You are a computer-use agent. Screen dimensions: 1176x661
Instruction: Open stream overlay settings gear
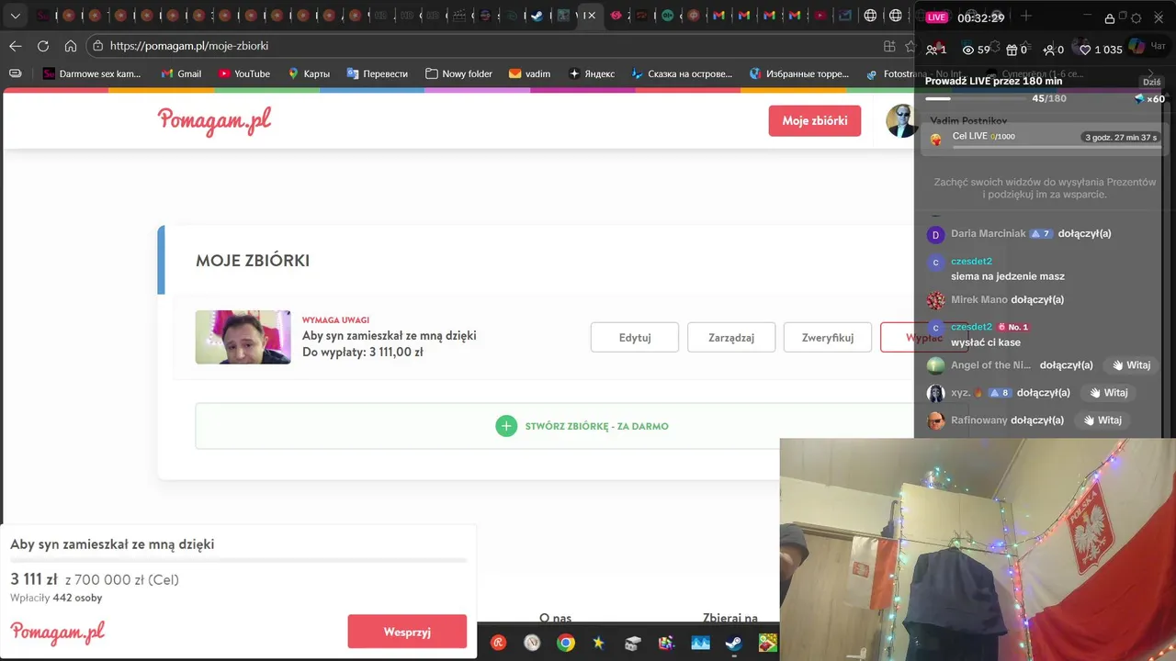click(1136, 18)
